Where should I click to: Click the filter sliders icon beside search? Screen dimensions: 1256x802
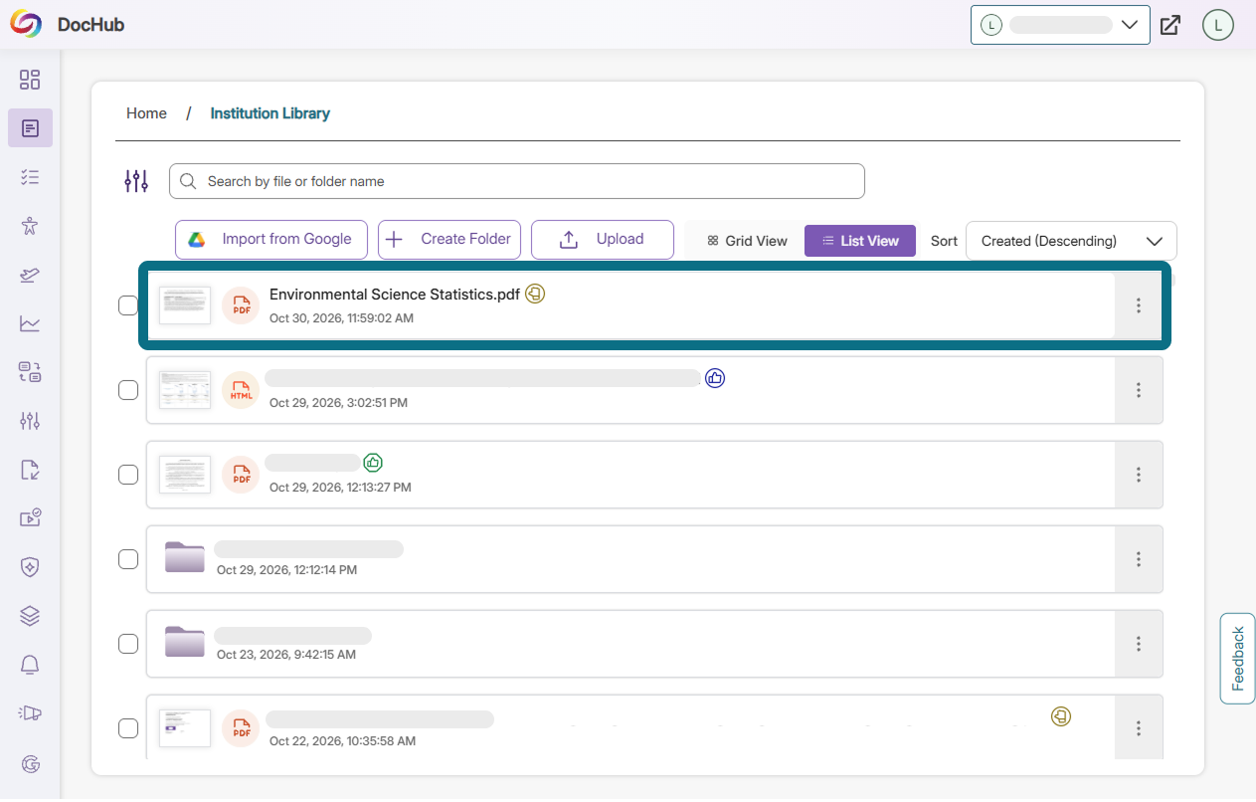pyautogui.click(x=136, y=181)
